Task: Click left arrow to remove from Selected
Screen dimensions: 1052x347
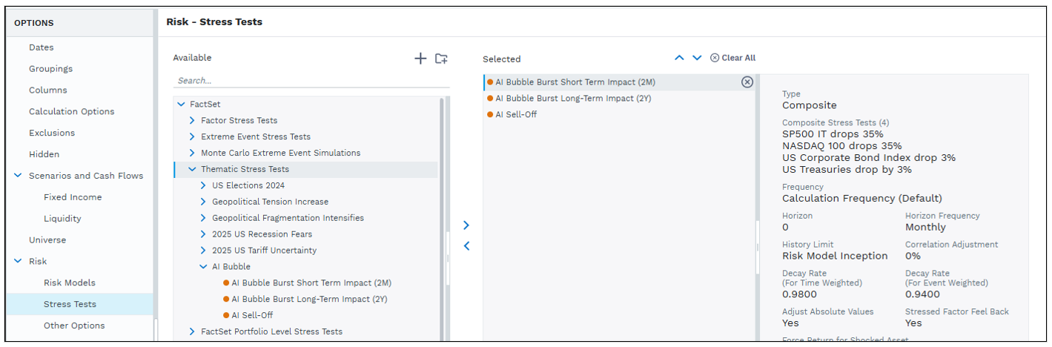Action: [466, 246]
